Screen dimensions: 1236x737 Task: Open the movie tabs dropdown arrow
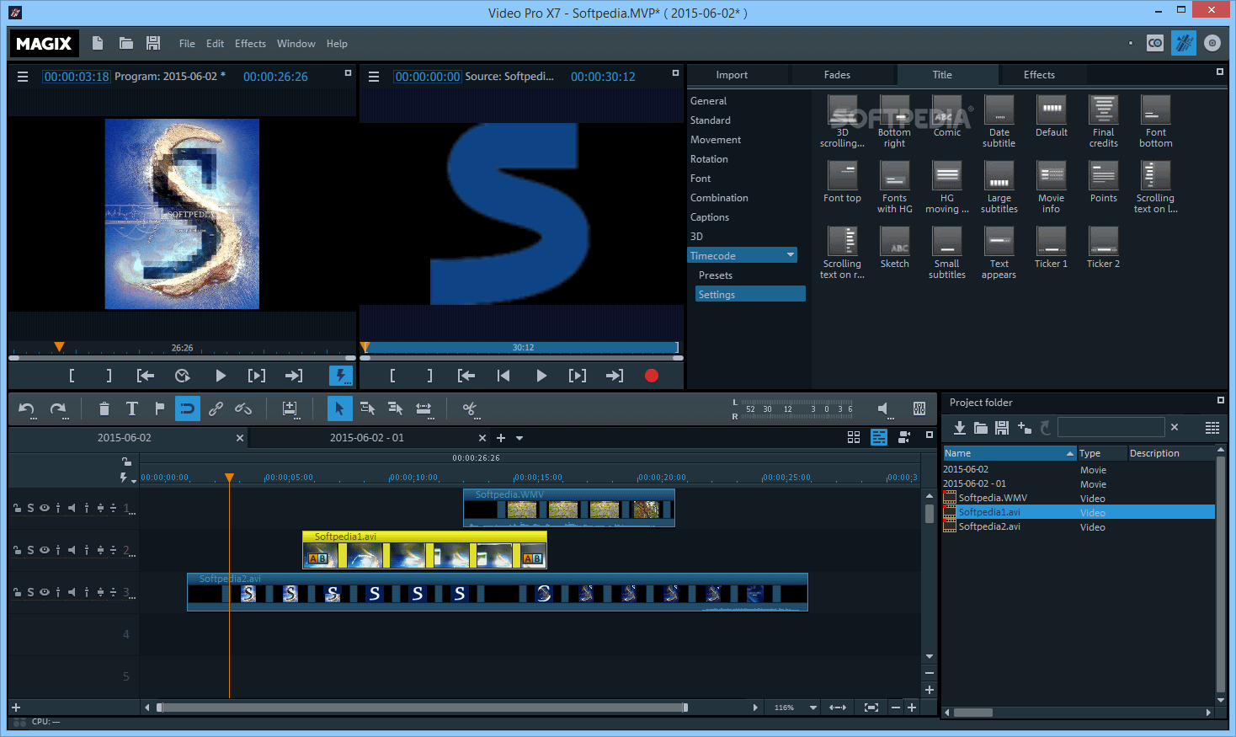519,438
